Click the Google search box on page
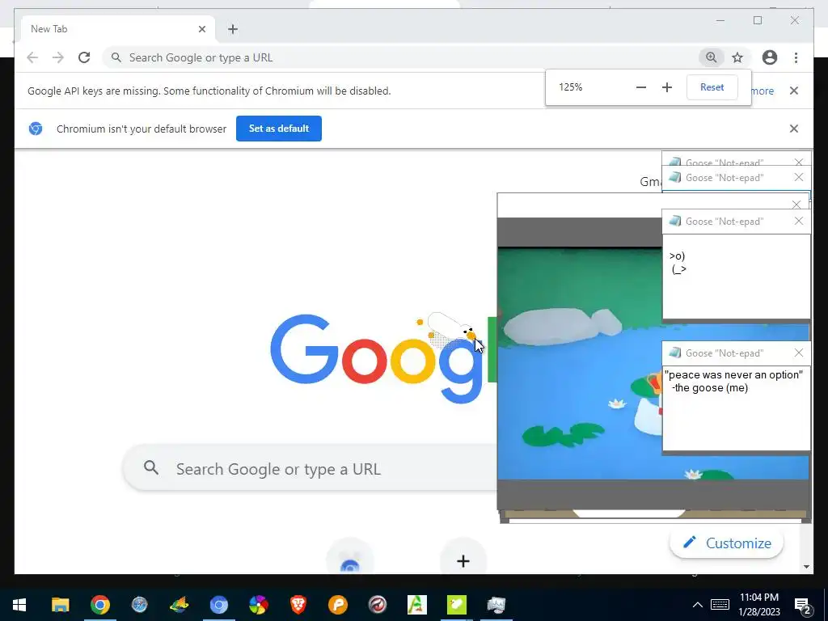828x621 pixels. (310, 468)
